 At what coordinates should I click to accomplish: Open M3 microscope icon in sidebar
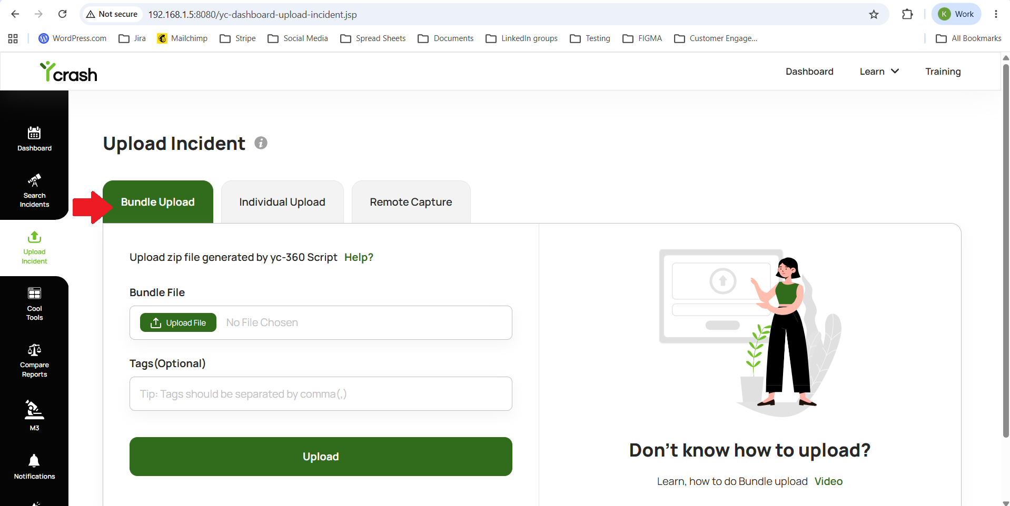pos(34,409)
